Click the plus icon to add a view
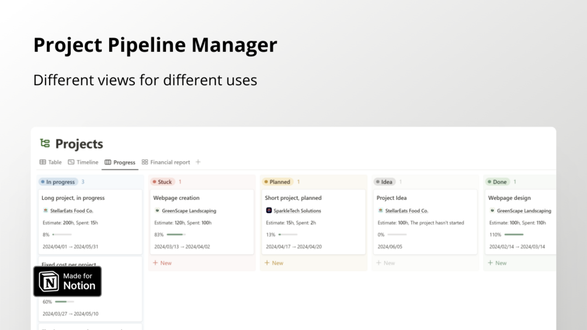 point(198,162)
